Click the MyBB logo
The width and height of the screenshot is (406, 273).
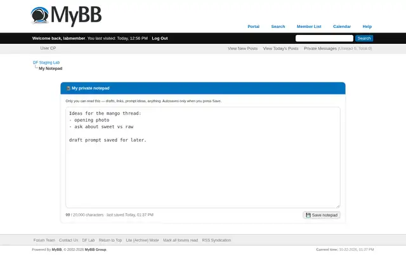[x=66, y=16]
